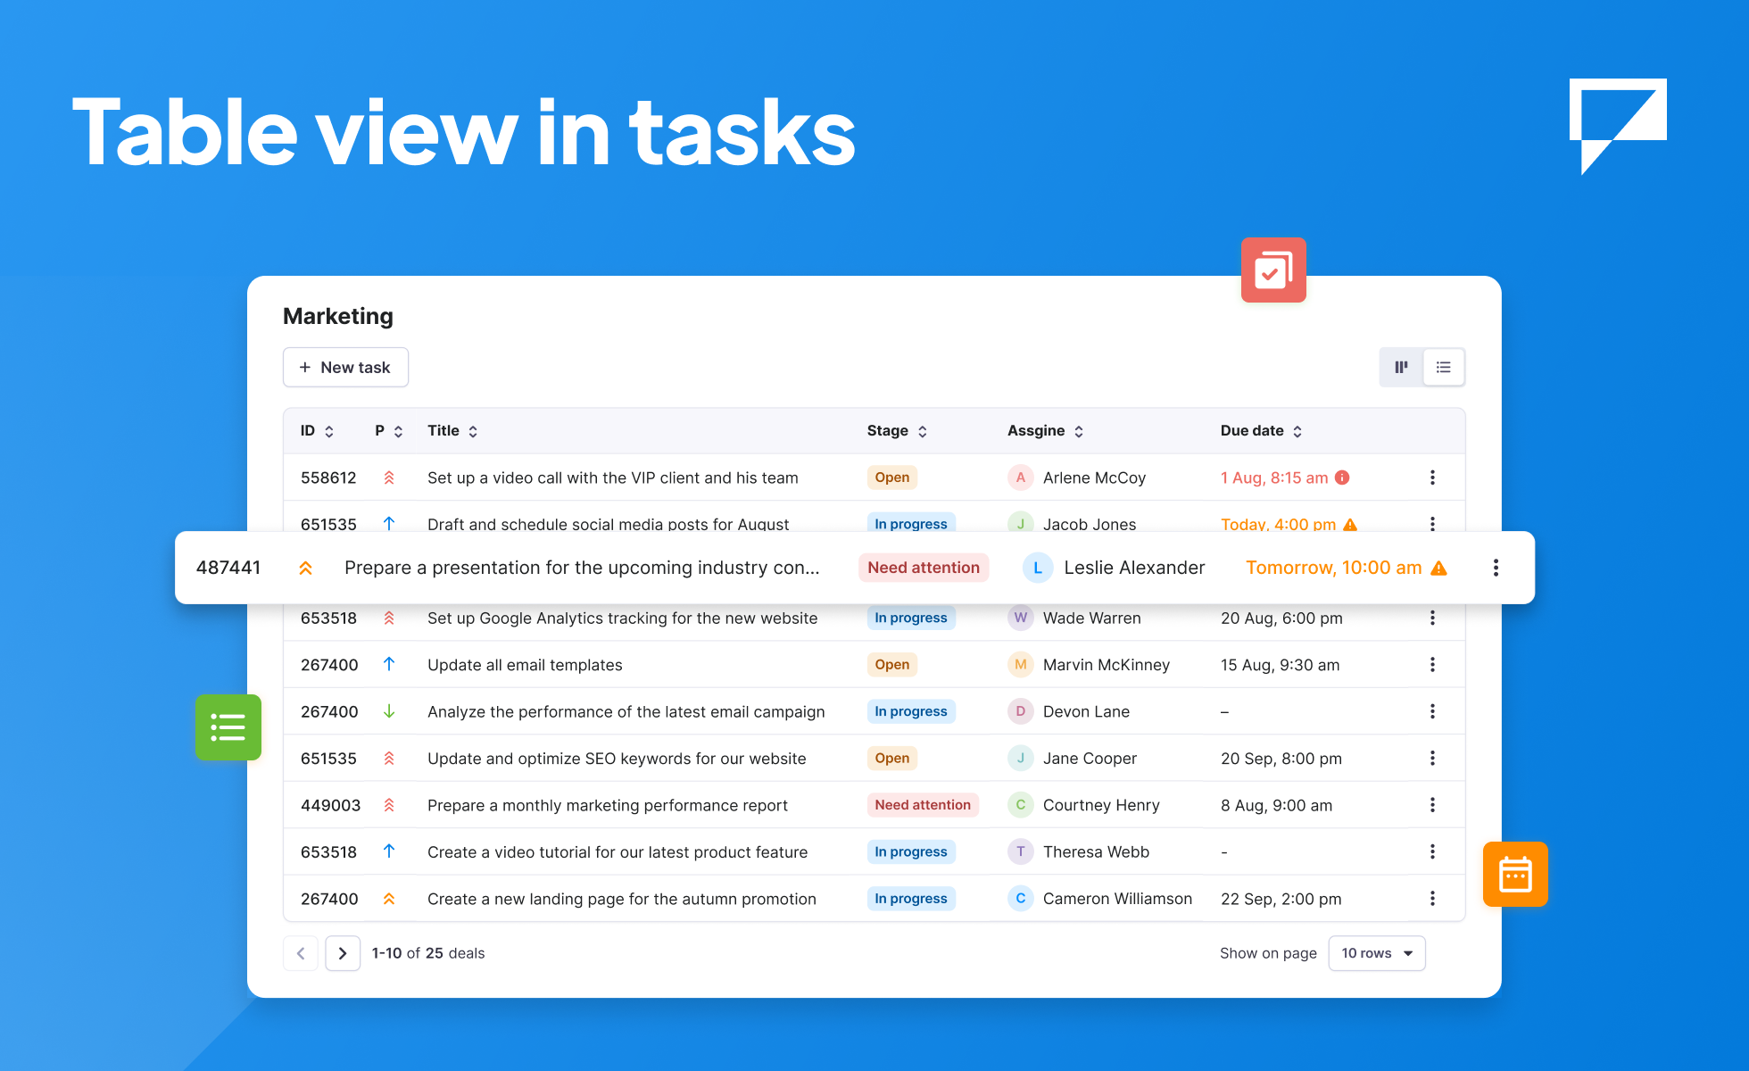Click Need attention badge on Courtney Henry row

coord(923,805)
